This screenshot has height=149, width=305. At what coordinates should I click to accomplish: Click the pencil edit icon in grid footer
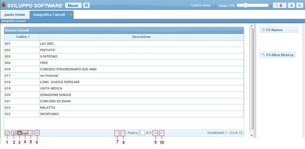tap(7, 133)
